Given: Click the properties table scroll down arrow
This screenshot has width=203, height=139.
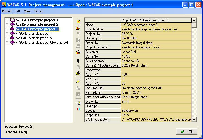Looking at the screenshot, I should 194,119.
